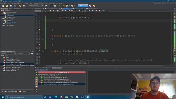Collapse the BigInt class node in Navigator
The height and width of the screenshot is (99, 176).
pyautogui.click(x=1, y=56)
